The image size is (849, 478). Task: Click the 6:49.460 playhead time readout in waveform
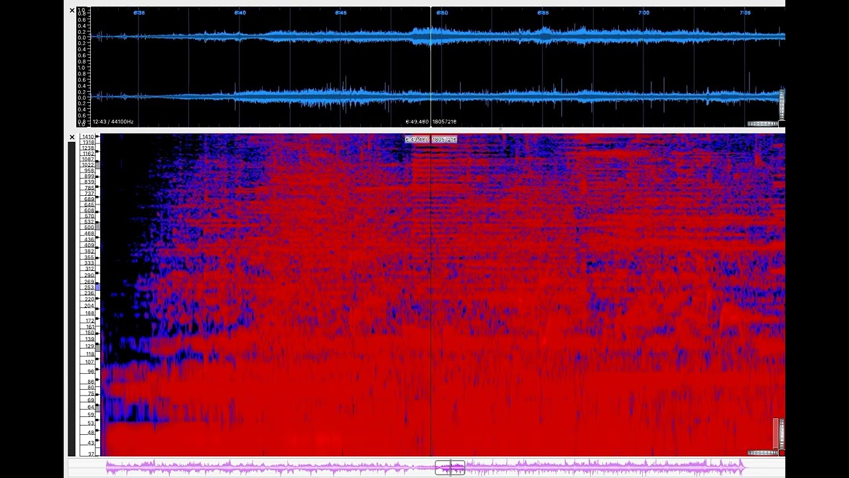click(x=417, y=121)
